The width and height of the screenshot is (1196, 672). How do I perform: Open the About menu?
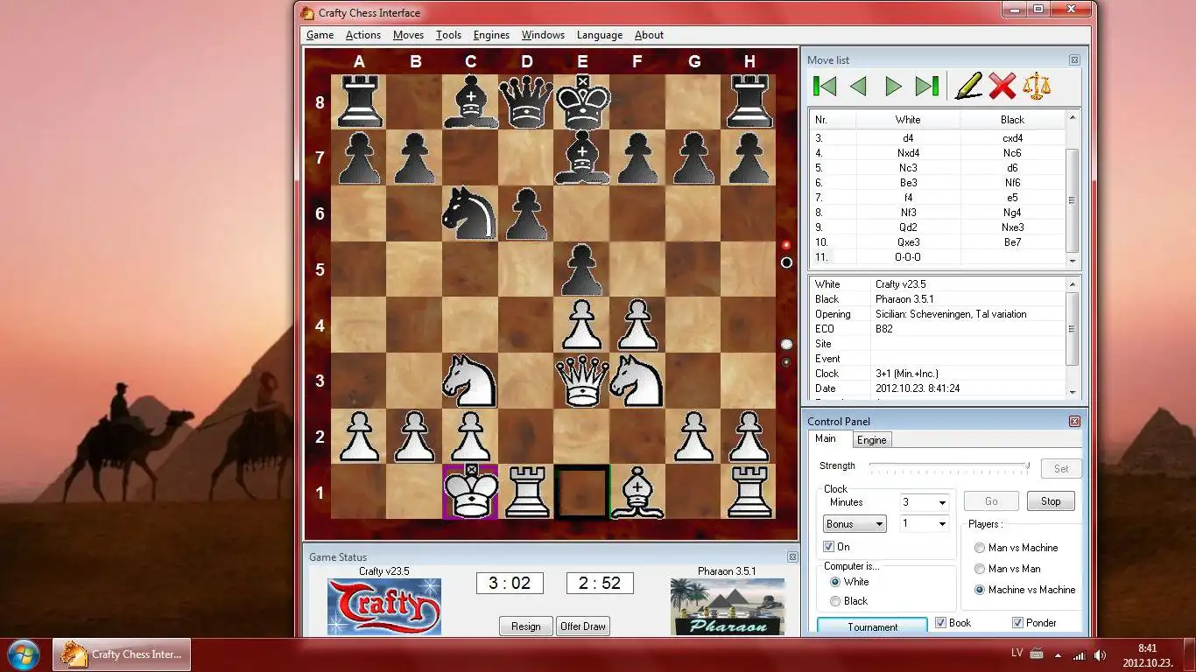point(649,35)
